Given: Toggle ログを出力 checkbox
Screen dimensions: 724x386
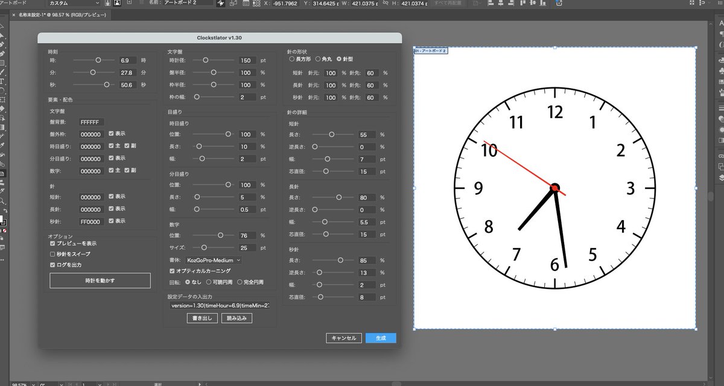Looking at the screenshot, I should pyautogui.click(x=53, y=265).
